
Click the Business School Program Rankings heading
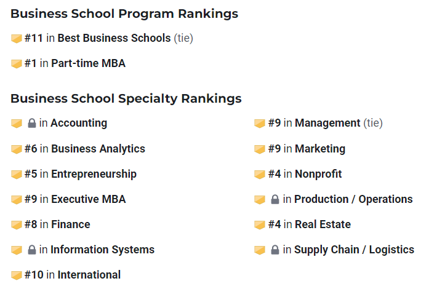[124, 14]
